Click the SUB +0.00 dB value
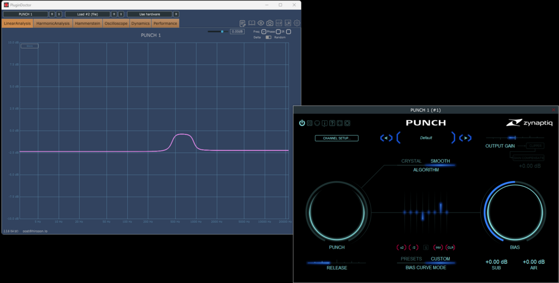The image size is (559, 283). click(x=496, y=262)
